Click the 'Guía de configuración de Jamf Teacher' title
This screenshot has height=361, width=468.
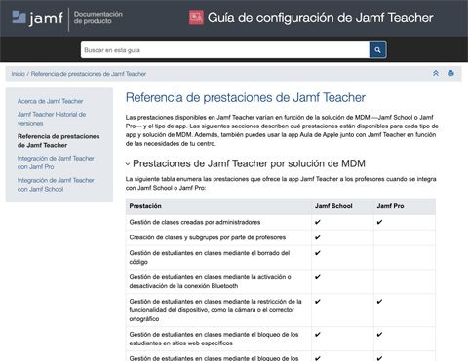[320, 18]
